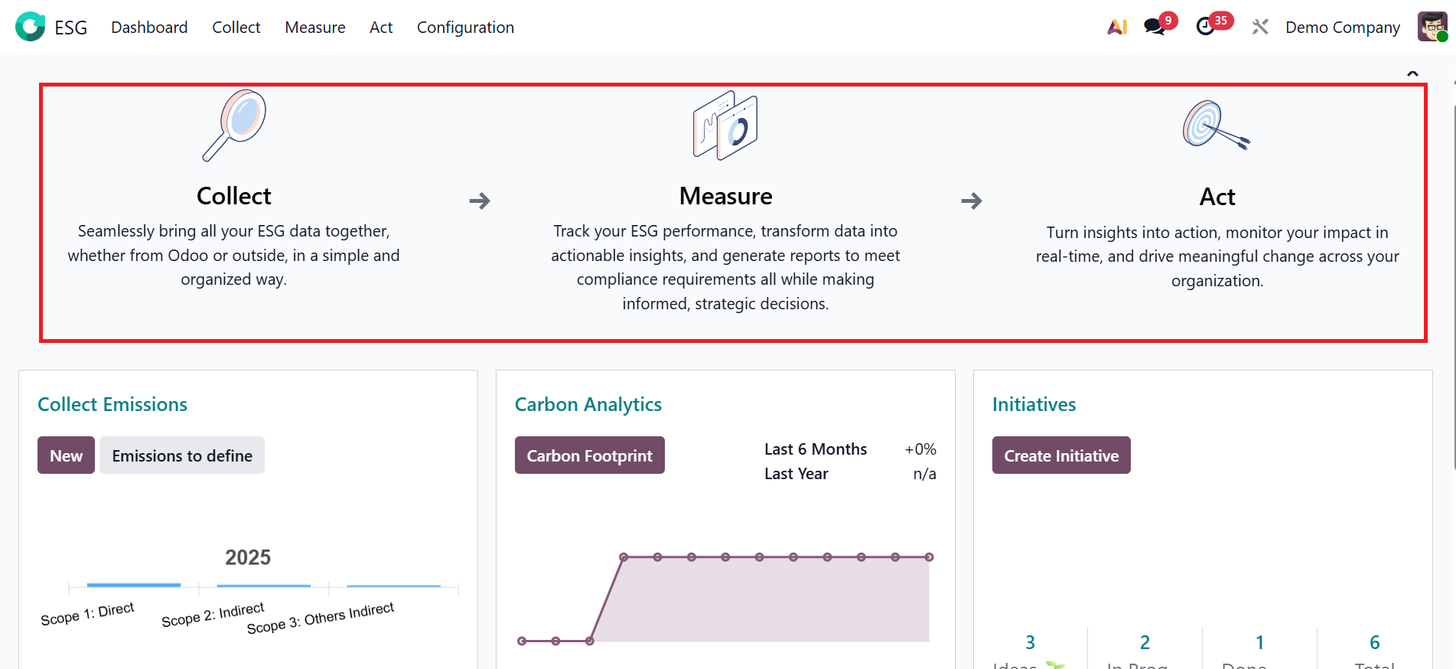Open the user avatar menu
The image size is (1456, 669).
click(1432, 27)
